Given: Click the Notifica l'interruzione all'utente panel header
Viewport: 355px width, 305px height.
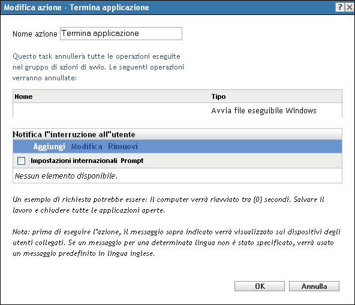Looking at the screenshot, I should [177, 134].
